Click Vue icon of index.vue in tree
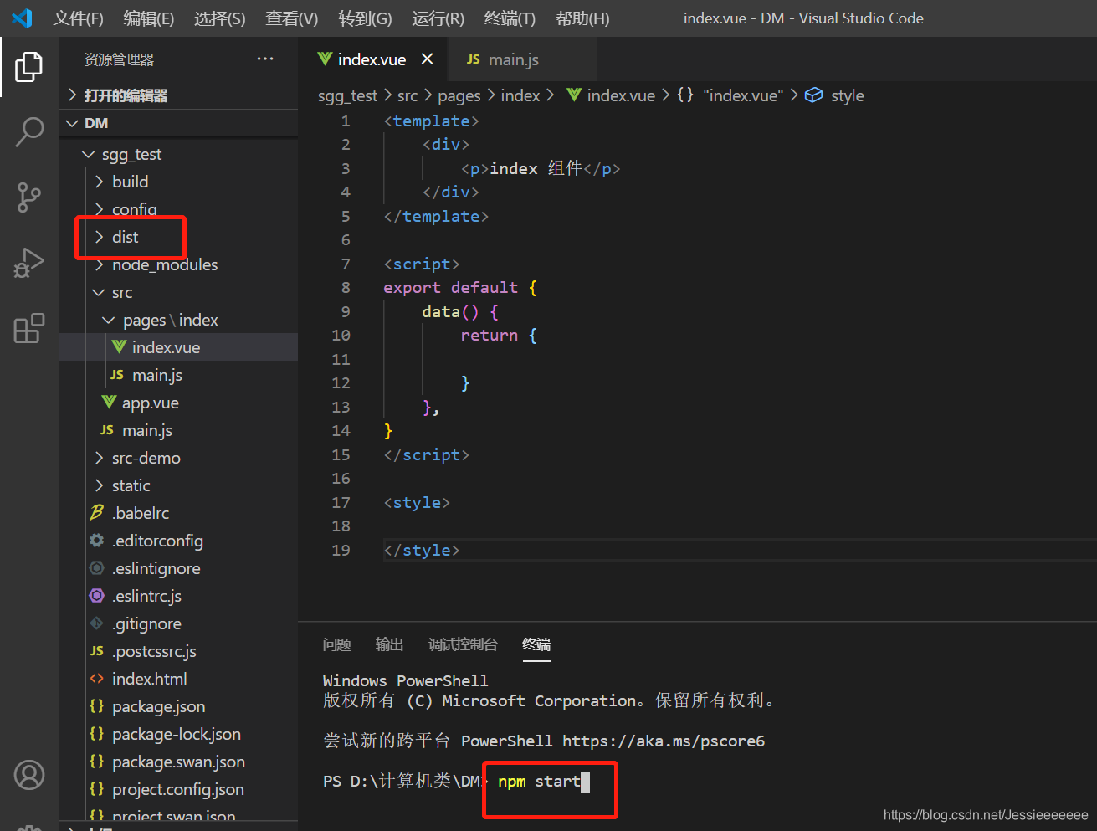Viewport: 1097px width, 831px height. (119, 346)
